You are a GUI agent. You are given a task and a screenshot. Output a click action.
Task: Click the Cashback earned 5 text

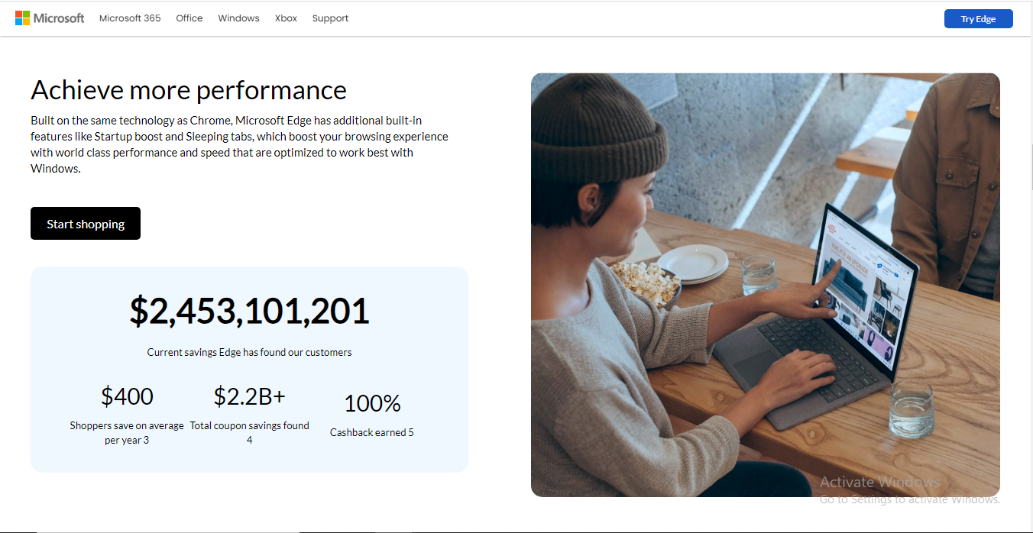372,432
